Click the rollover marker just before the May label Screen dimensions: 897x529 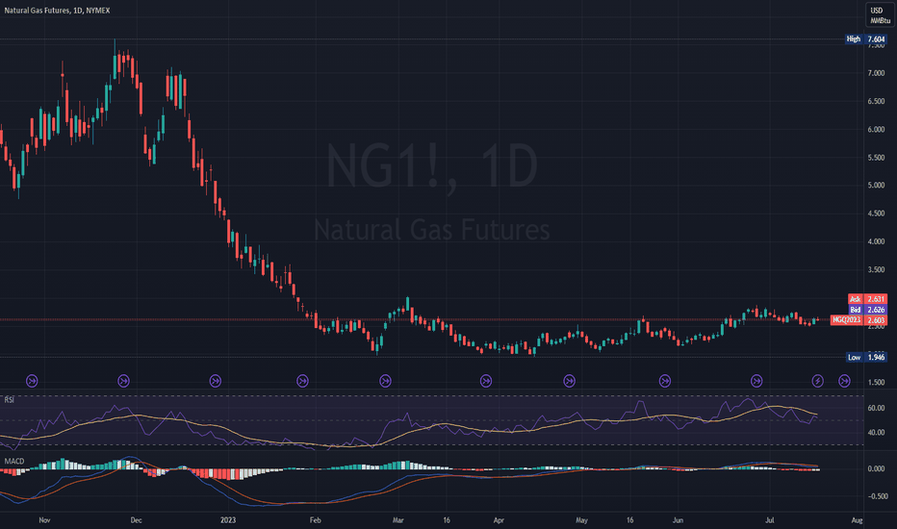tap(569, 381)
